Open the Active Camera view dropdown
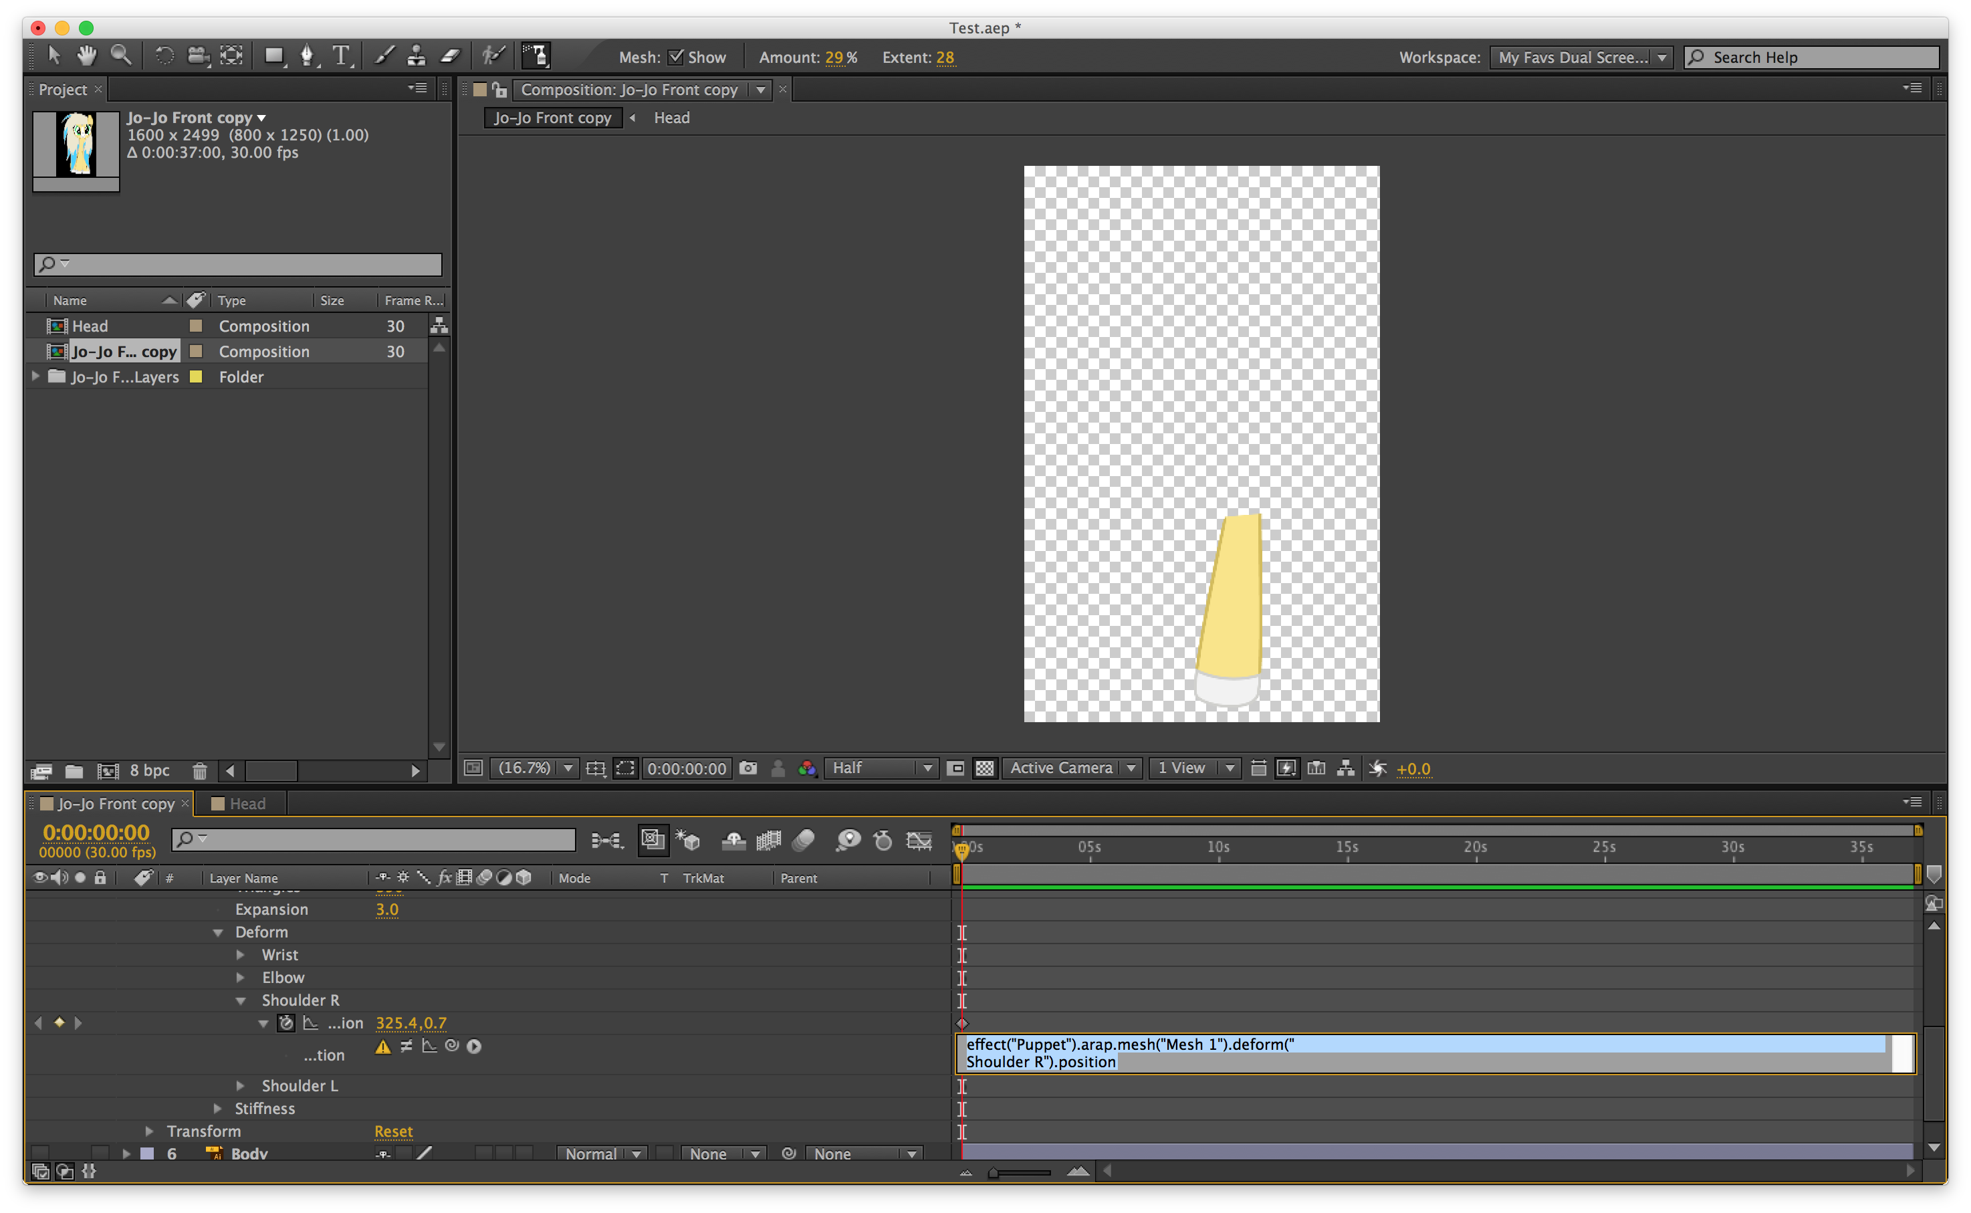The height and width of the screenshot is (1213, 1971). pyautogui.click(x=1072, y=768)
